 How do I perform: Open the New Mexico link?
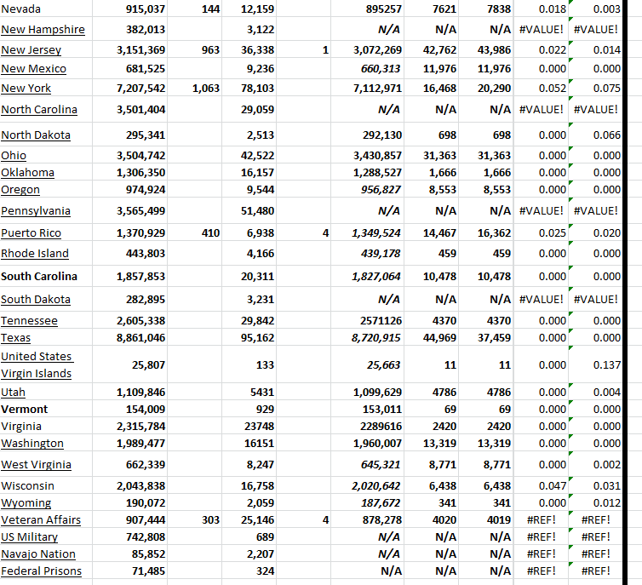coord(33,69)
